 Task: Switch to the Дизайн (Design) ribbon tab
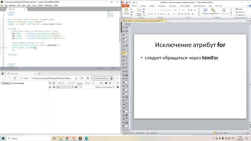pyautogui.click(x=152, y=6)
